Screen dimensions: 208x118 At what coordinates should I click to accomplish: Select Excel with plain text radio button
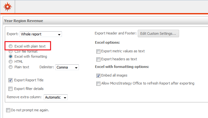click(x=11, y=46)
